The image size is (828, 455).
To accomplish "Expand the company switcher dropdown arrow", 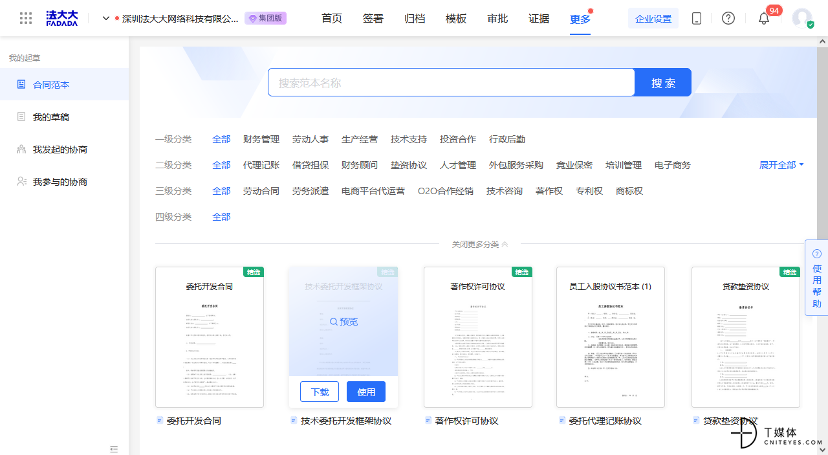I will (106, 18).
